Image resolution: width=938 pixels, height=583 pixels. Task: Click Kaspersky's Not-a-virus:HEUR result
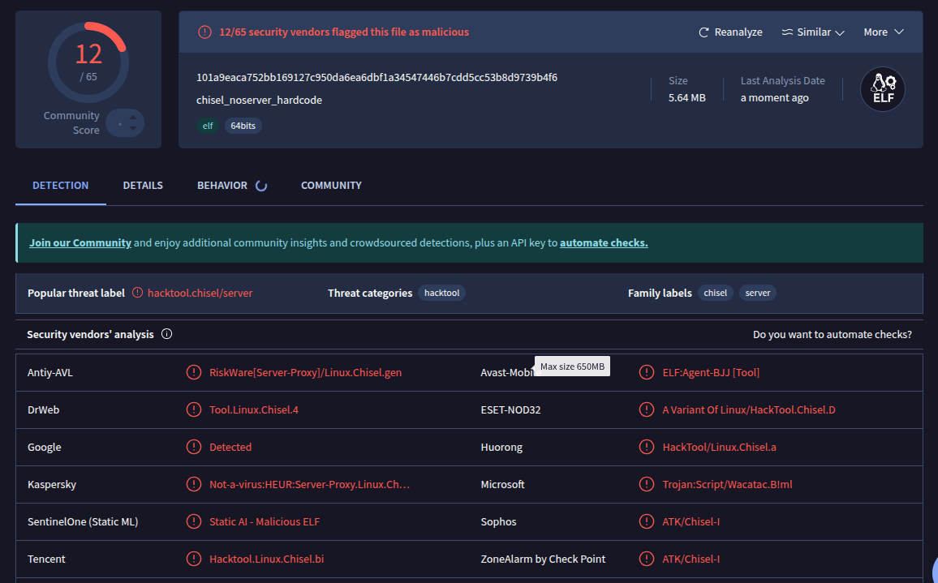(309, 484)
